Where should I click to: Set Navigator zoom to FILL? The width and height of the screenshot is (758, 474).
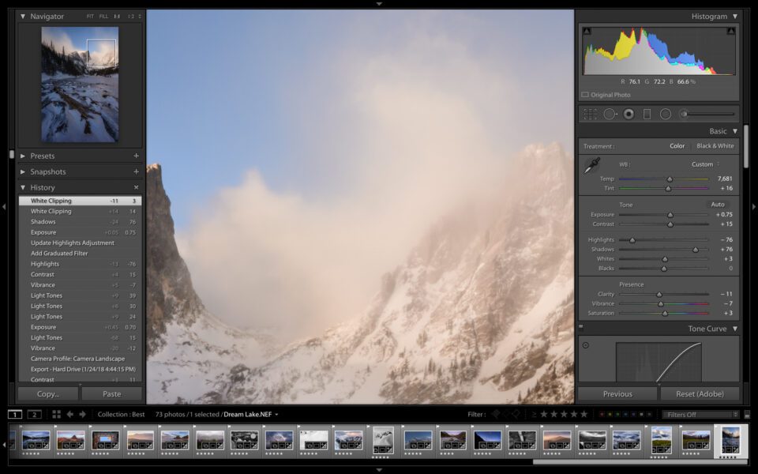click(103, 17)
